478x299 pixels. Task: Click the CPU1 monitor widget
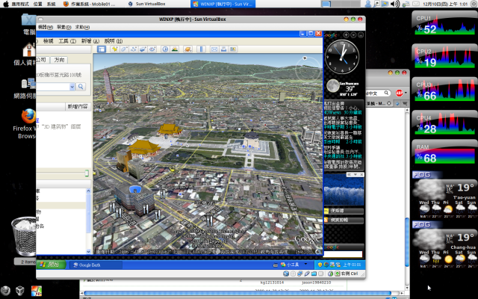(x=445, y=23)
